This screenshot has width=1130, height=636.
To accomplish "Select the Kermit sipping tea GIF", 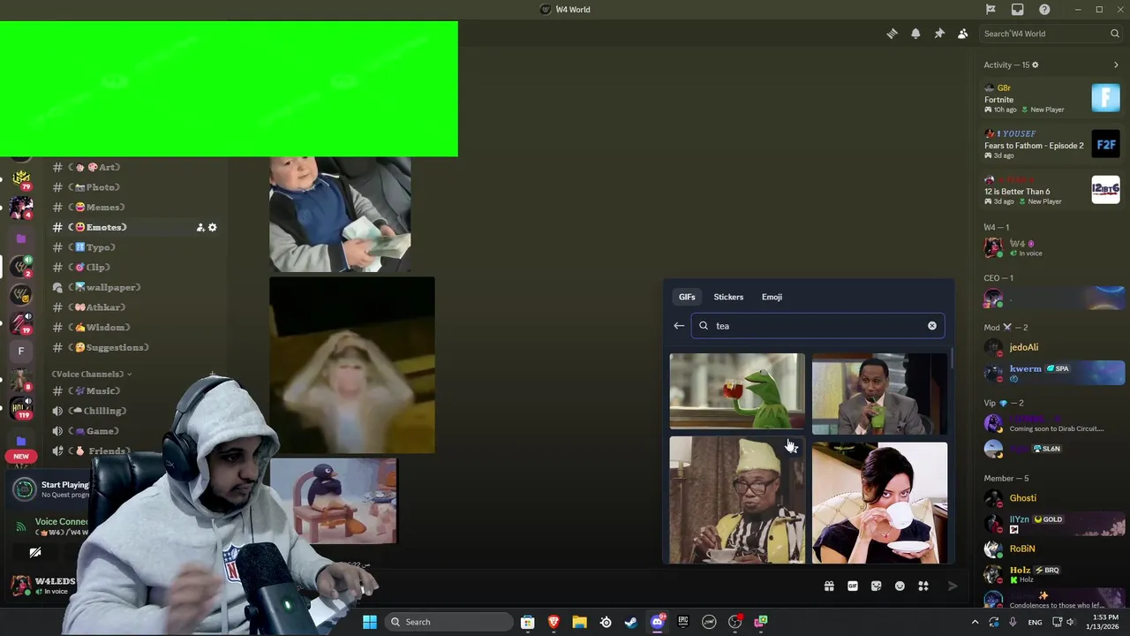I will coord(737,391).
